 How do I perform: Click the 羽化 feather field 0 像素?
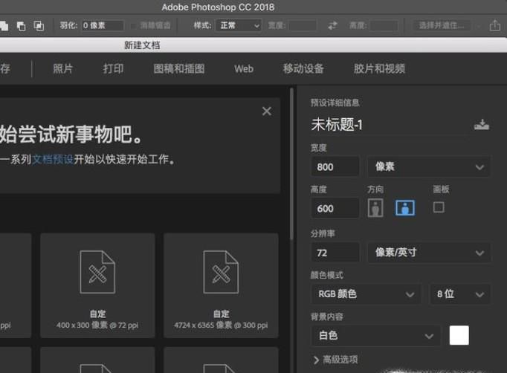103,25
